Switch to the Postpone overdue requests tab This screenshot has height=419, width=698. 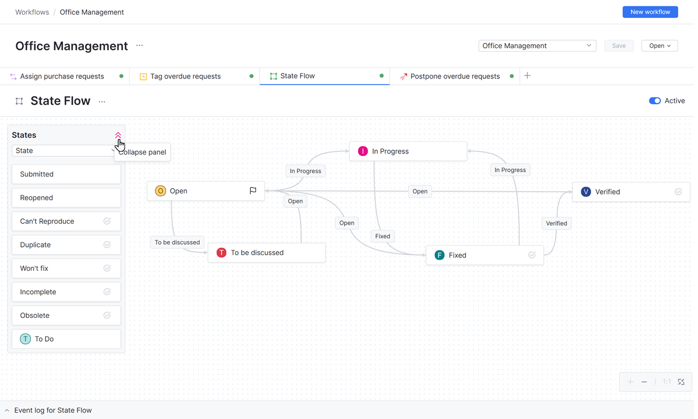(x=454, y=76)
